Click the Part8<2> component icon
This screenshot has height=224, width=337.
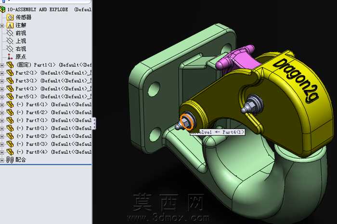10,136
